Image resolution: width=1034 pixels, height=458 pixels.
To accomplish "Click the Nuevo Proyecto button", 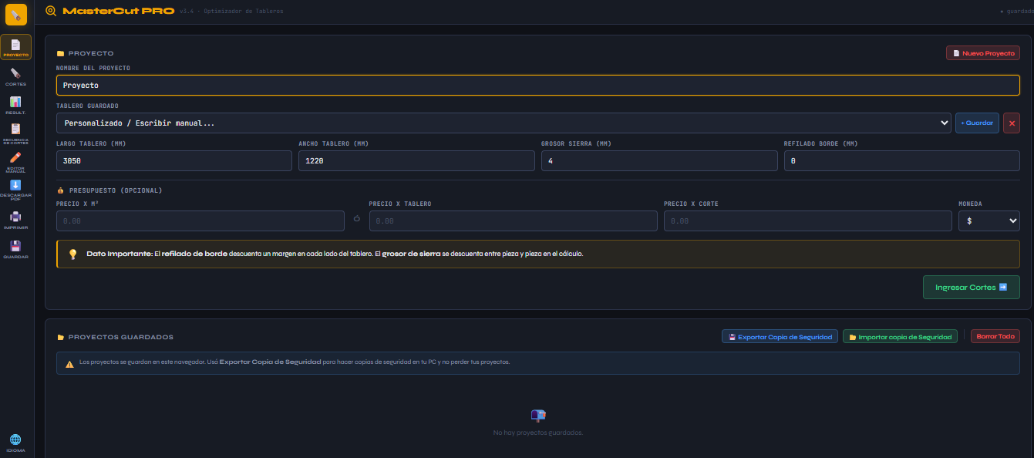I will pyautogui.click(x=983, y=53).
